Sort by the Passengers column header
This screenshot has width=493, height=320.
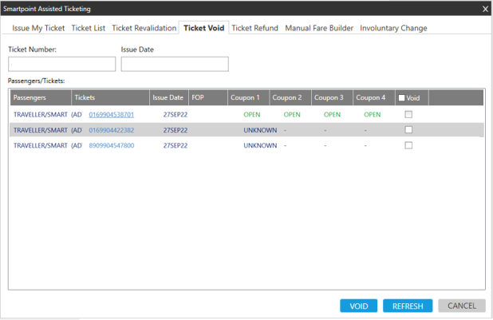pos(30,97)
